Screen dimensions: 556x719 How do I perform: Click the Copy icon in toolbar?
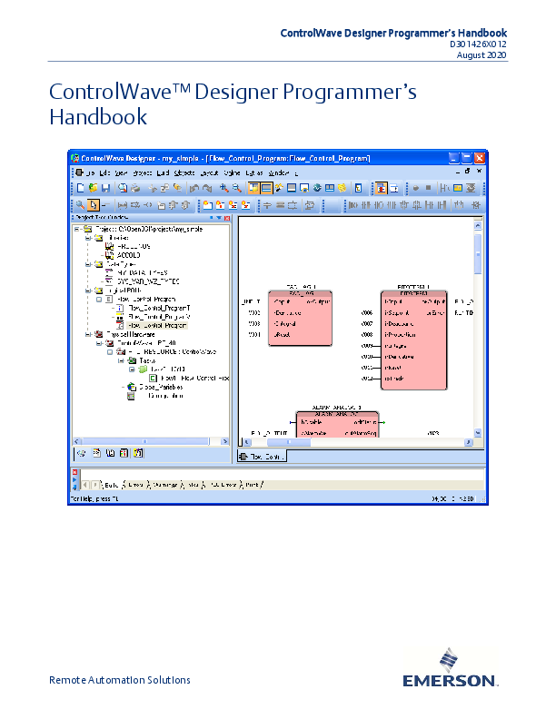coord(165,188)
